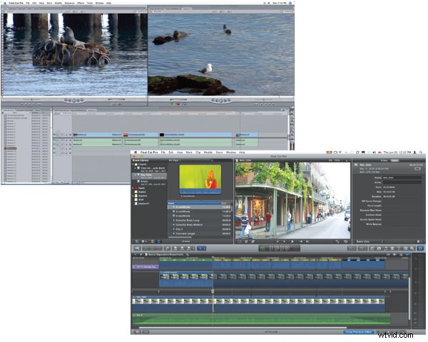Select the Concrete Jungle row
428x342 pixels.
click(x=199, y=234)
